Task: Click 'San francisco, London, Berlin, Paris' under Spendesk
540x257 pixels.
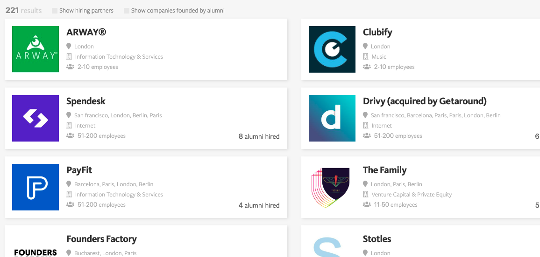Action: 118,115
